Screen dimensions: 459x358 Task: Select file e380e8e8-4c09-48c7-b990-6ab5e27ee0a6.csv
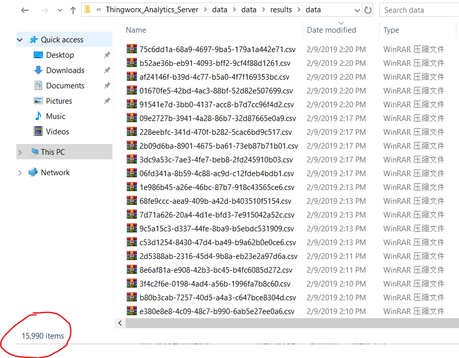point(217,312)
